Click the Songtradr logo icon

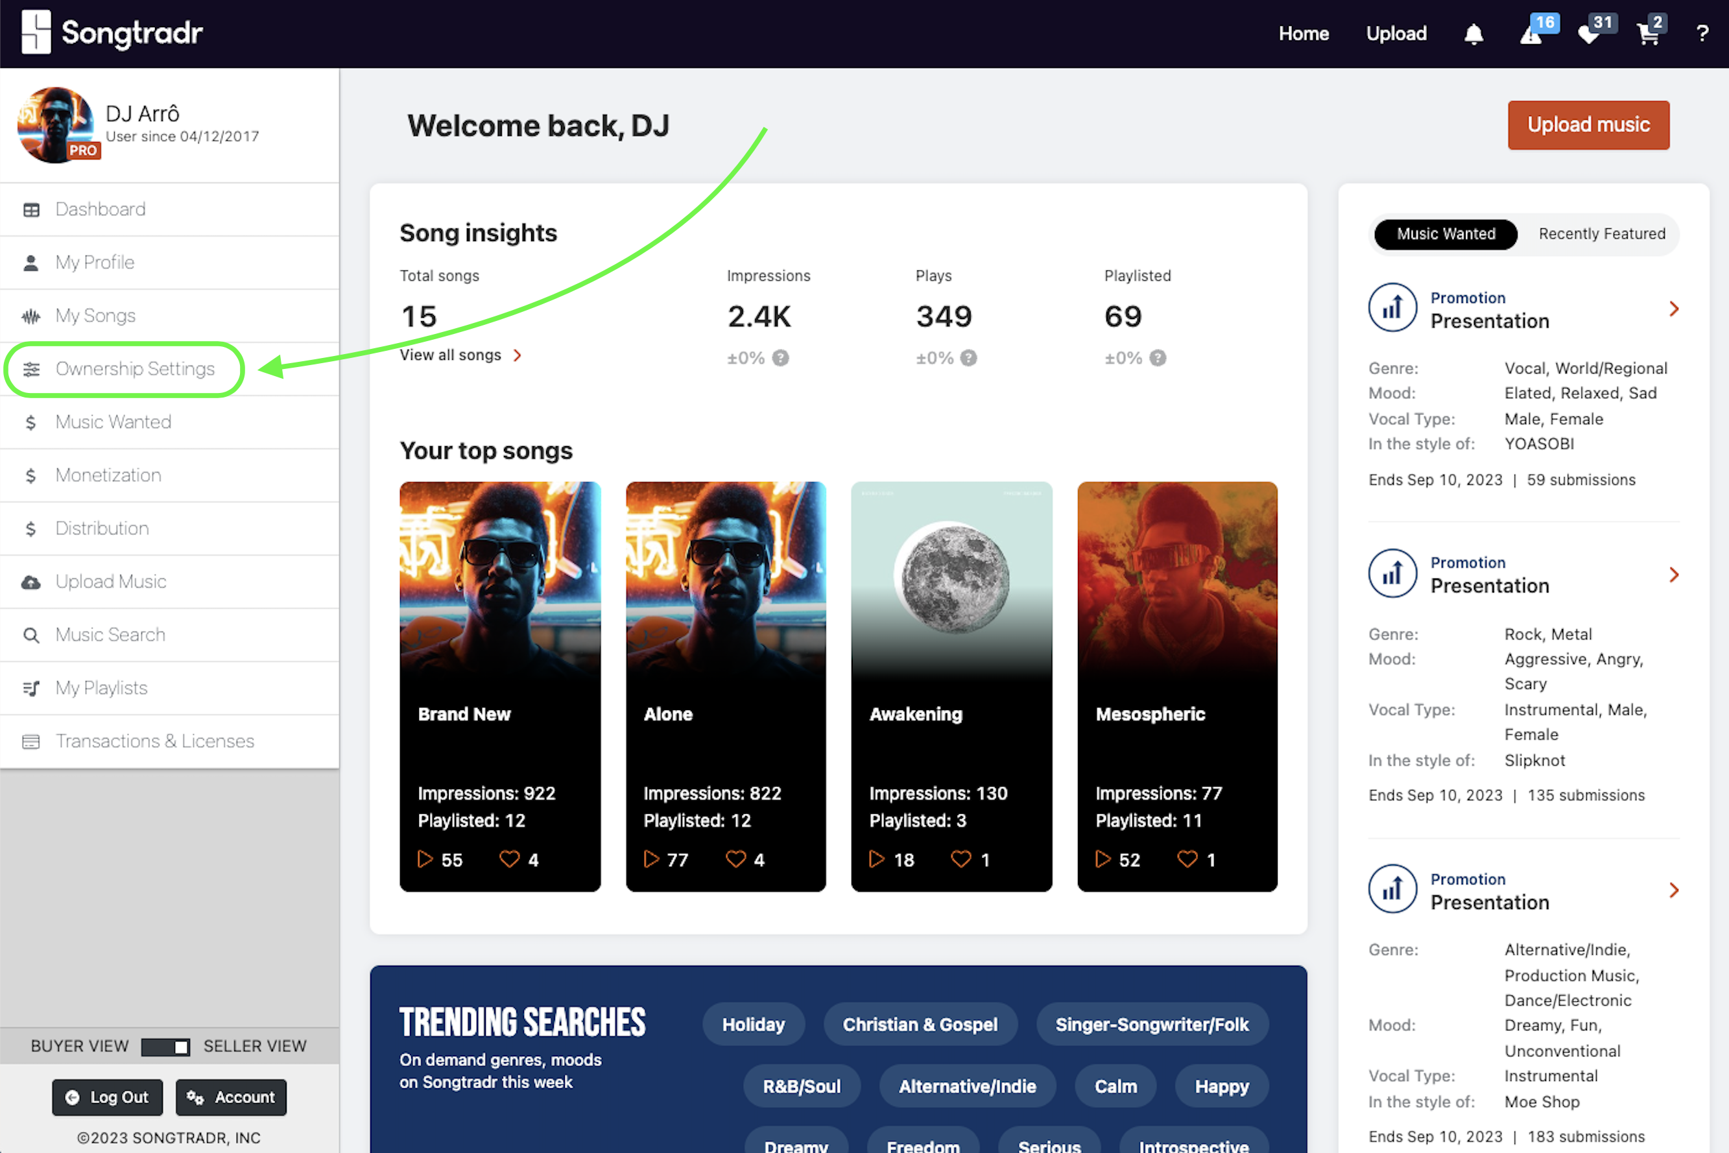point(36,32)
